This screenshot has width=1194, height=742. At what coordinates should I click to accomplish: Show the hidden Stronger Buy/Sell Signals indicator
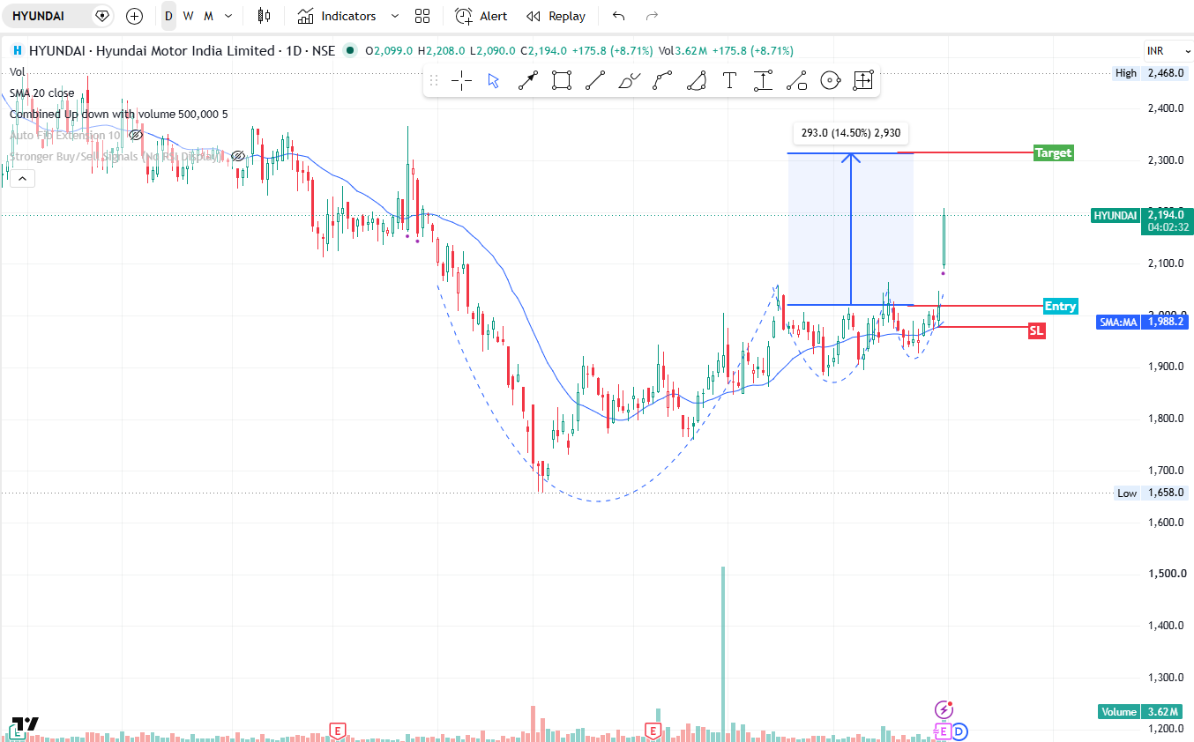click(x=237, y=156)
